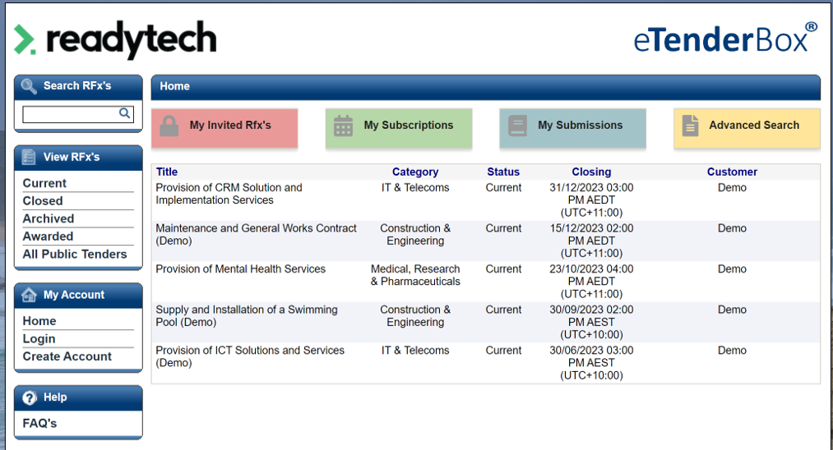
Task: Sort table by Title column header
Action: (167, 172)
